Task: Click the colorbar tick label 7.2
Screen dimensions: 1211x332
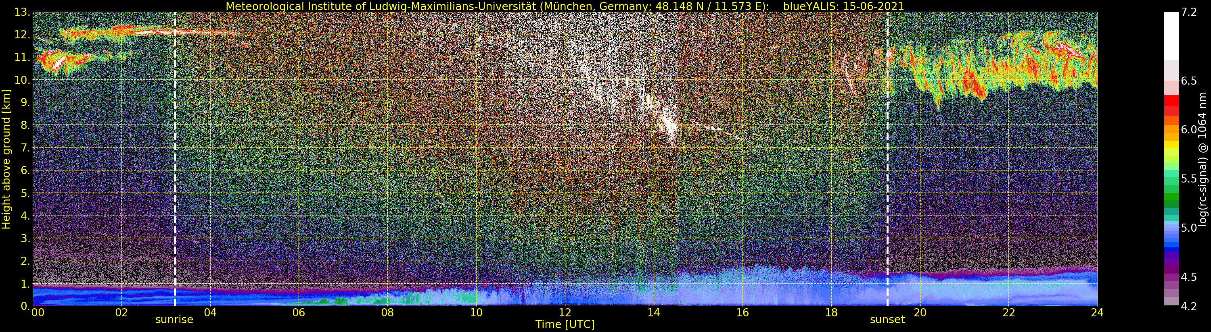Action: pyautogui.click(x=1188, y=12)
